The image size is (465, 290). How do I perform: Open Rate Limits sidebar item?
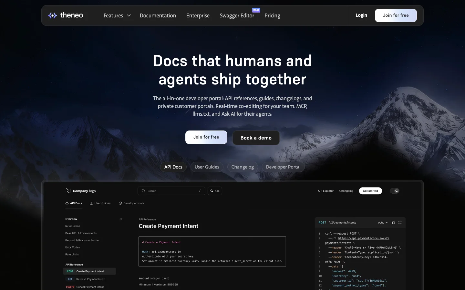pos(72,255)
